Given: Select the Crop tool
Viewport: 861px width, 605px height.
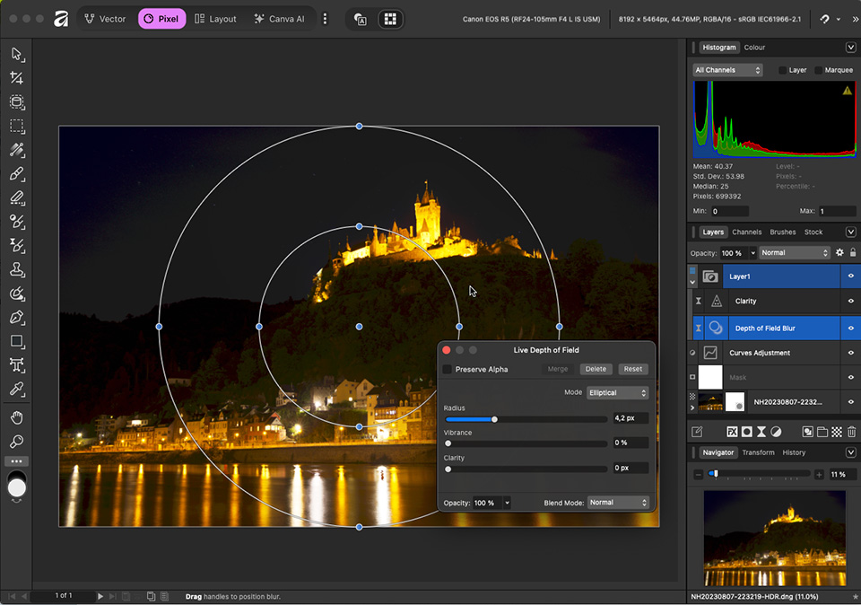Looking at the screenshot, I should tap(16, 78).
